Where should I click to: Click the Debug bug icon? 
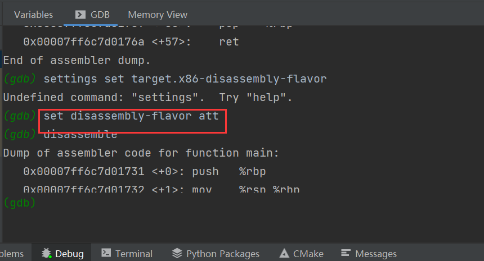pos(46,254)
